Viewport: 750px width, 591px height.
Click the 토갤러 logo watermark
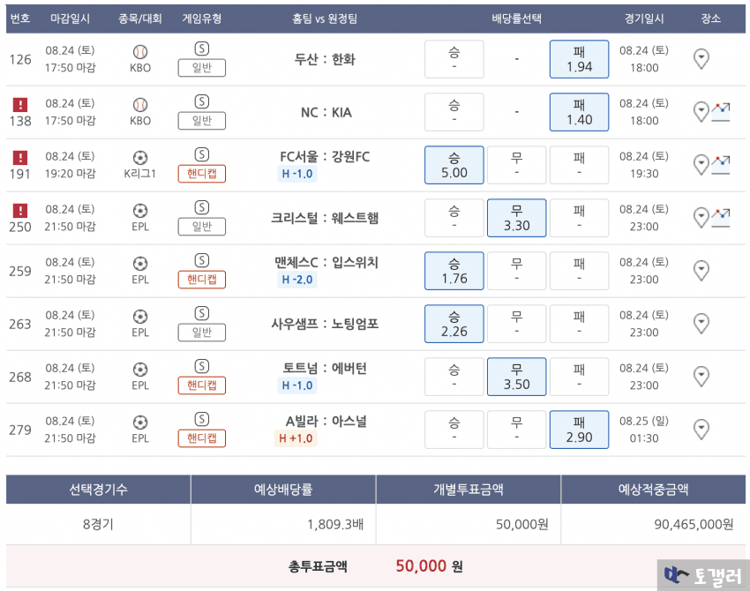coord(704,574)
